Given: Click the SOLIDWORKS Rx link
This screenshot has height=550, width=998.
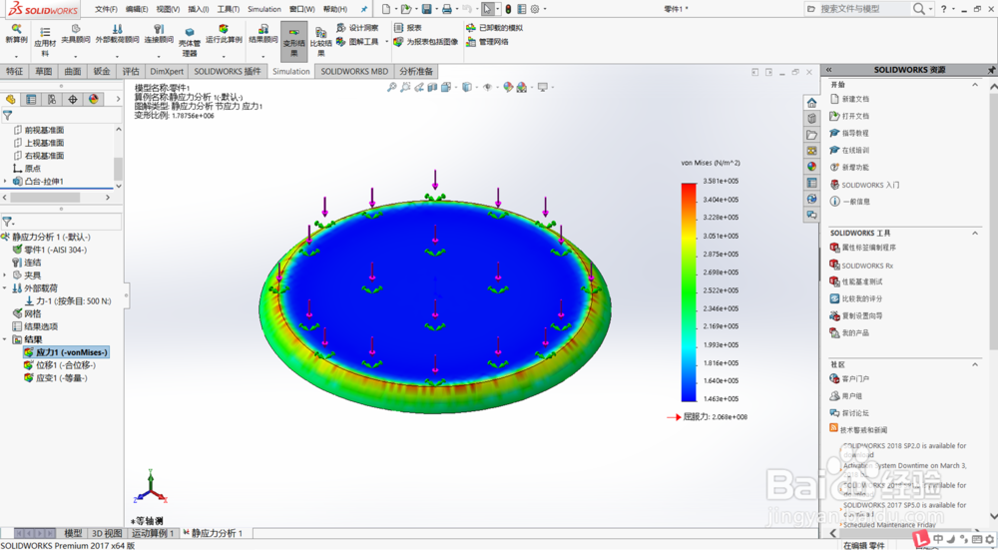Looking at the screenshot, I should pyautogui.click(x=867, y=266).
